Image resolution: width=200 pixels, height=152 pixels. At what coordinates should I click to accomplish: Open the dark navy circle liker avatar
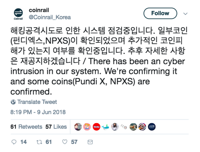pos(152,127)
